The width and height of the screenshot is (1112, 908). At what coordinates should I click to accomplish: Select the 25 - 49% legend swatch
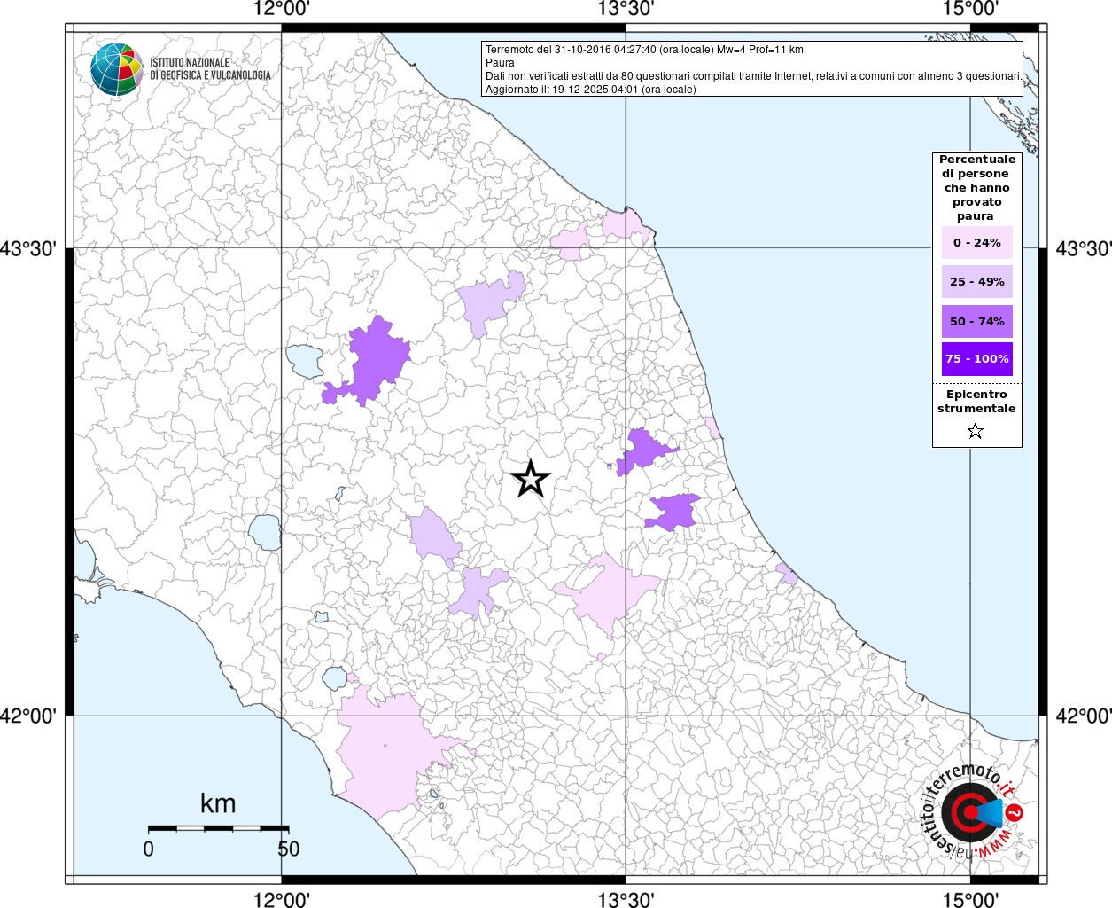click(x=977, y=282)
